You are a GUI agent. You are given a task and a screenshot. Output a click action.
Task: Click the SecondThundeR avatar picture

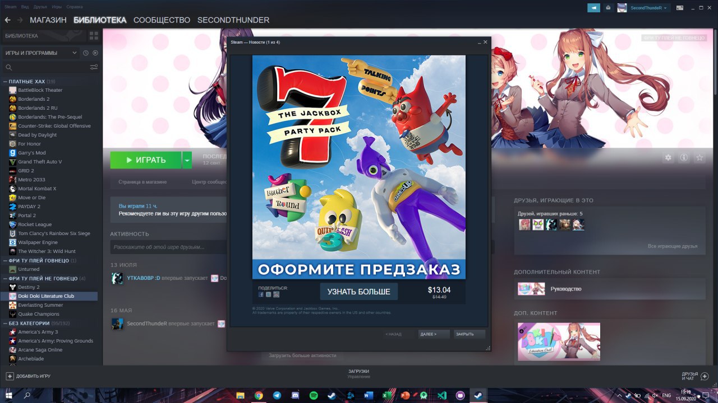[622, 8]
